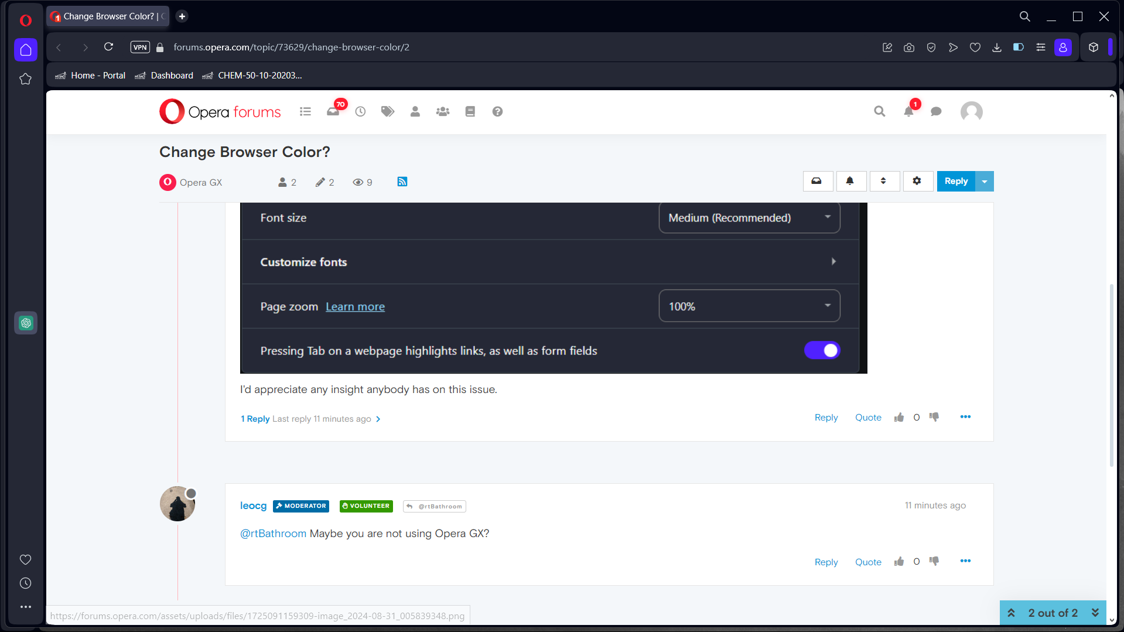Open the ChatGPT sidebar panel

pyautogui.click(x=26, y=323)
